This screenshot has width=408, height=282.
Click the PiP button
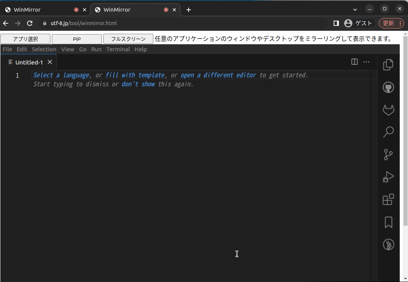click(77, 39)
